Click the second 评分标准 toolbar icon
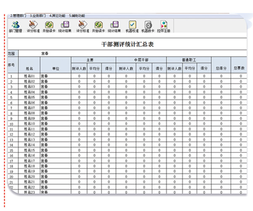The image size is (253, 211). (81, 26)
